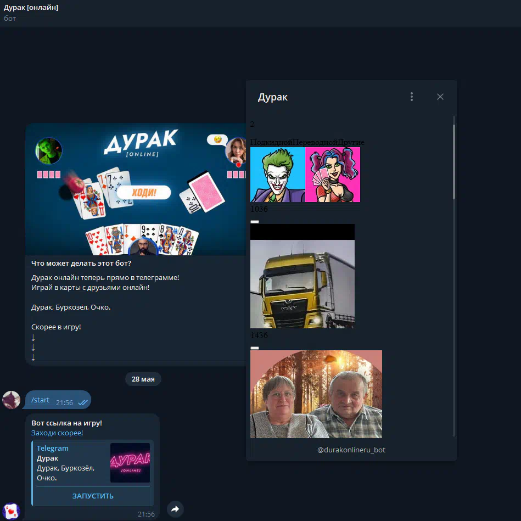This screenshot has height=521, width=521.
Task: Select the Joker avatar picture
Action: point(278,175)
